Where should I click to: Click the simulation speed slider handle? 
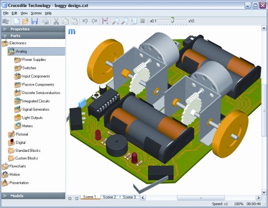pyautogui.click(x=173, y=20)
